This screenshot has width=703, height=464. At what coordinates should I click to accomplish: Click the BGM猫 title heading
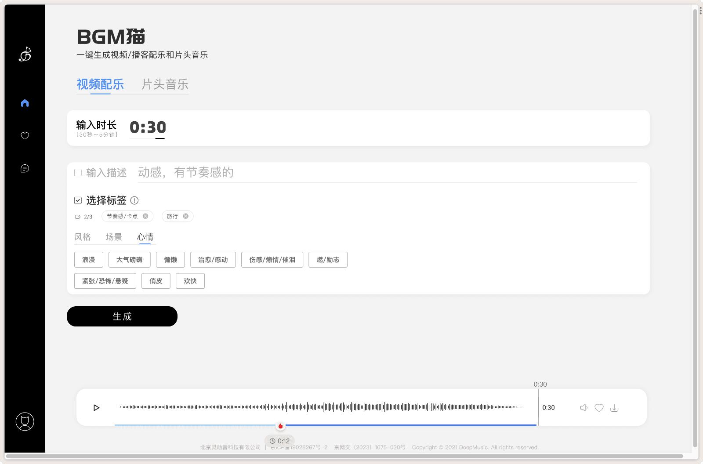[x=111, y=37]
